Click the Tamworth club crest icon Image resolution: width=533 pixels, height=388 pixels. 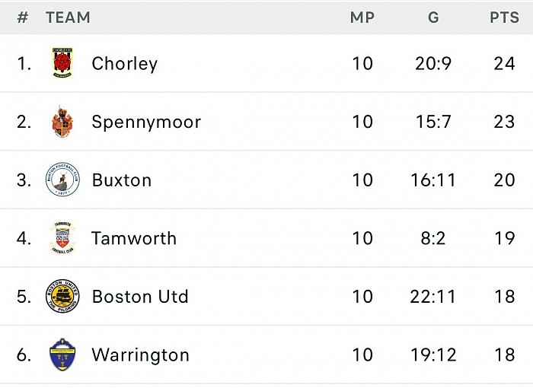tap(62, 238)
